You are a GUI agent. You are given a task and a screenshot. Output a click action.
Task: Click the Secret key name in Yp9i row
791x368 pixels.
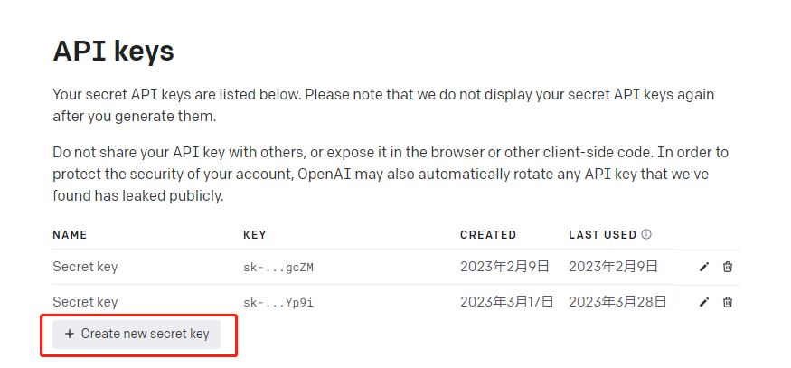pyautogui.click(x=85, y=302)
